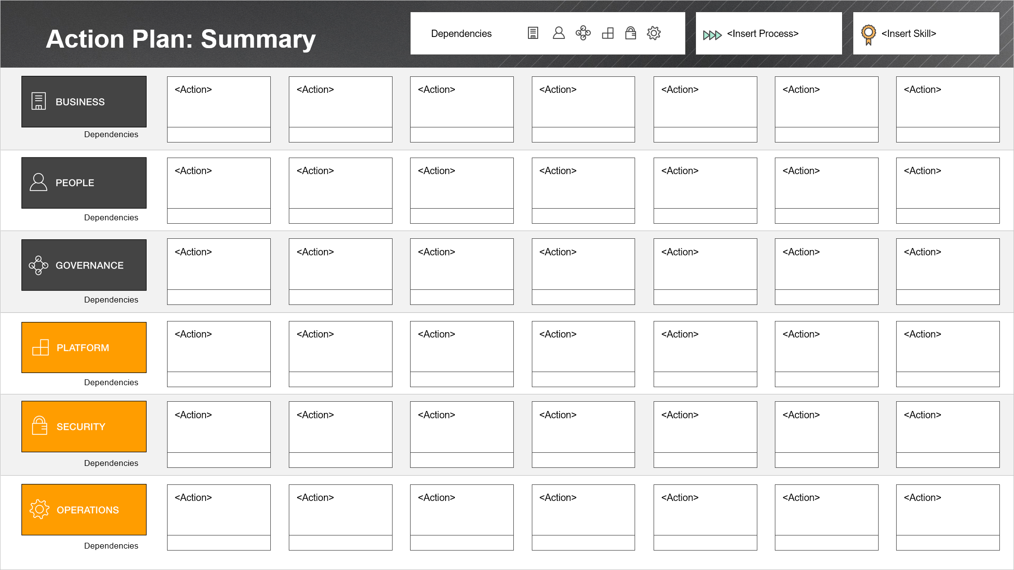The height and width of the screenshot is (570, 1014).
Task: Select the orange OPERATIONS category block
Action: [x=84, y=510]
